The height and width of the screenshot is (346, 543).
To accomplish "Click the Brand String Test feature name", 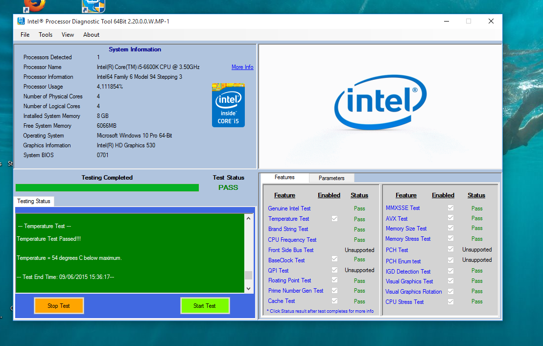I will [288, 229].
